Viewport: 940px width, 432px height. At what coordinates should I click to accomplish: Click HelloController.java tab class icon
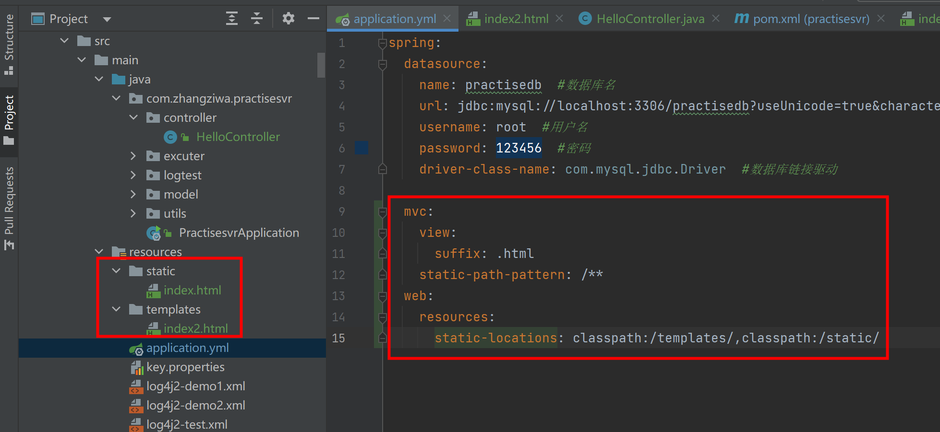tap(585, 19)
